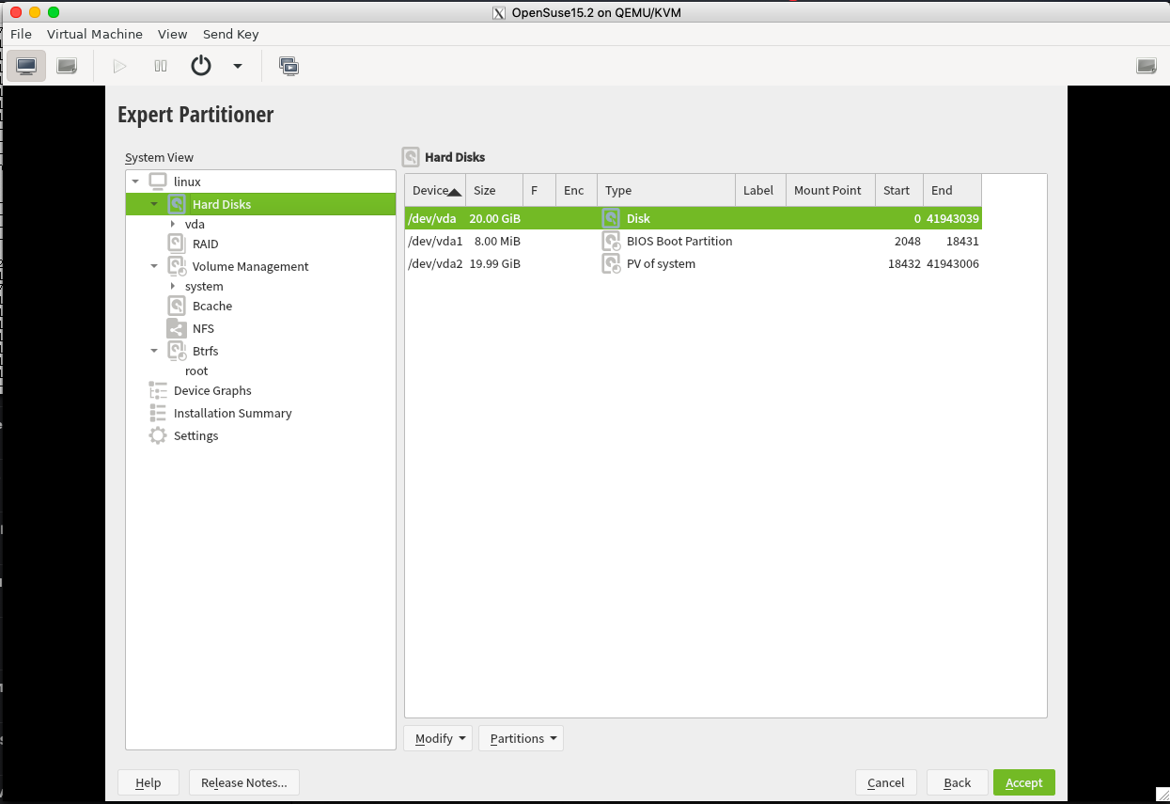
Task: Collapse the linux tree node
Action: click(136, 181)
